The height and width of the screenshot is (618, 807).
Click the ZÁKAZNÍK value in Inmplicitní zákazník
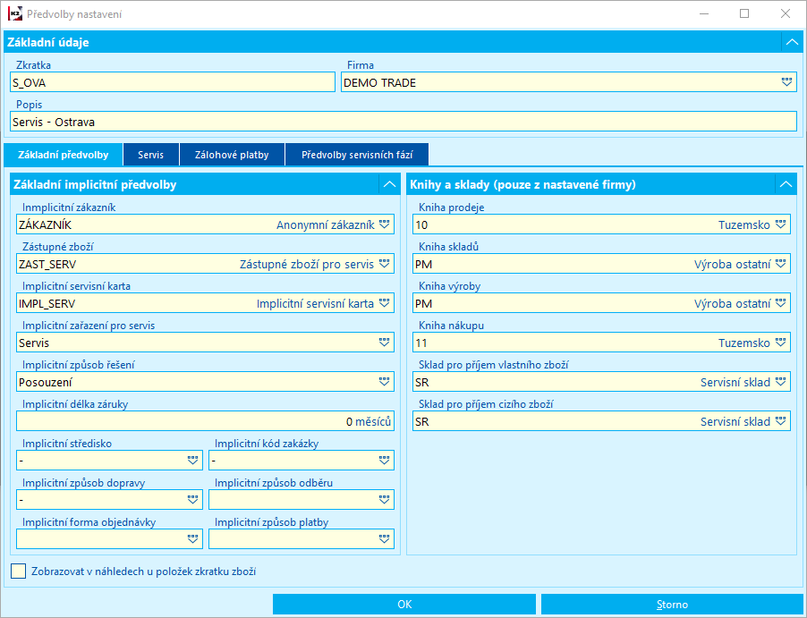click(x=46, y=224)
